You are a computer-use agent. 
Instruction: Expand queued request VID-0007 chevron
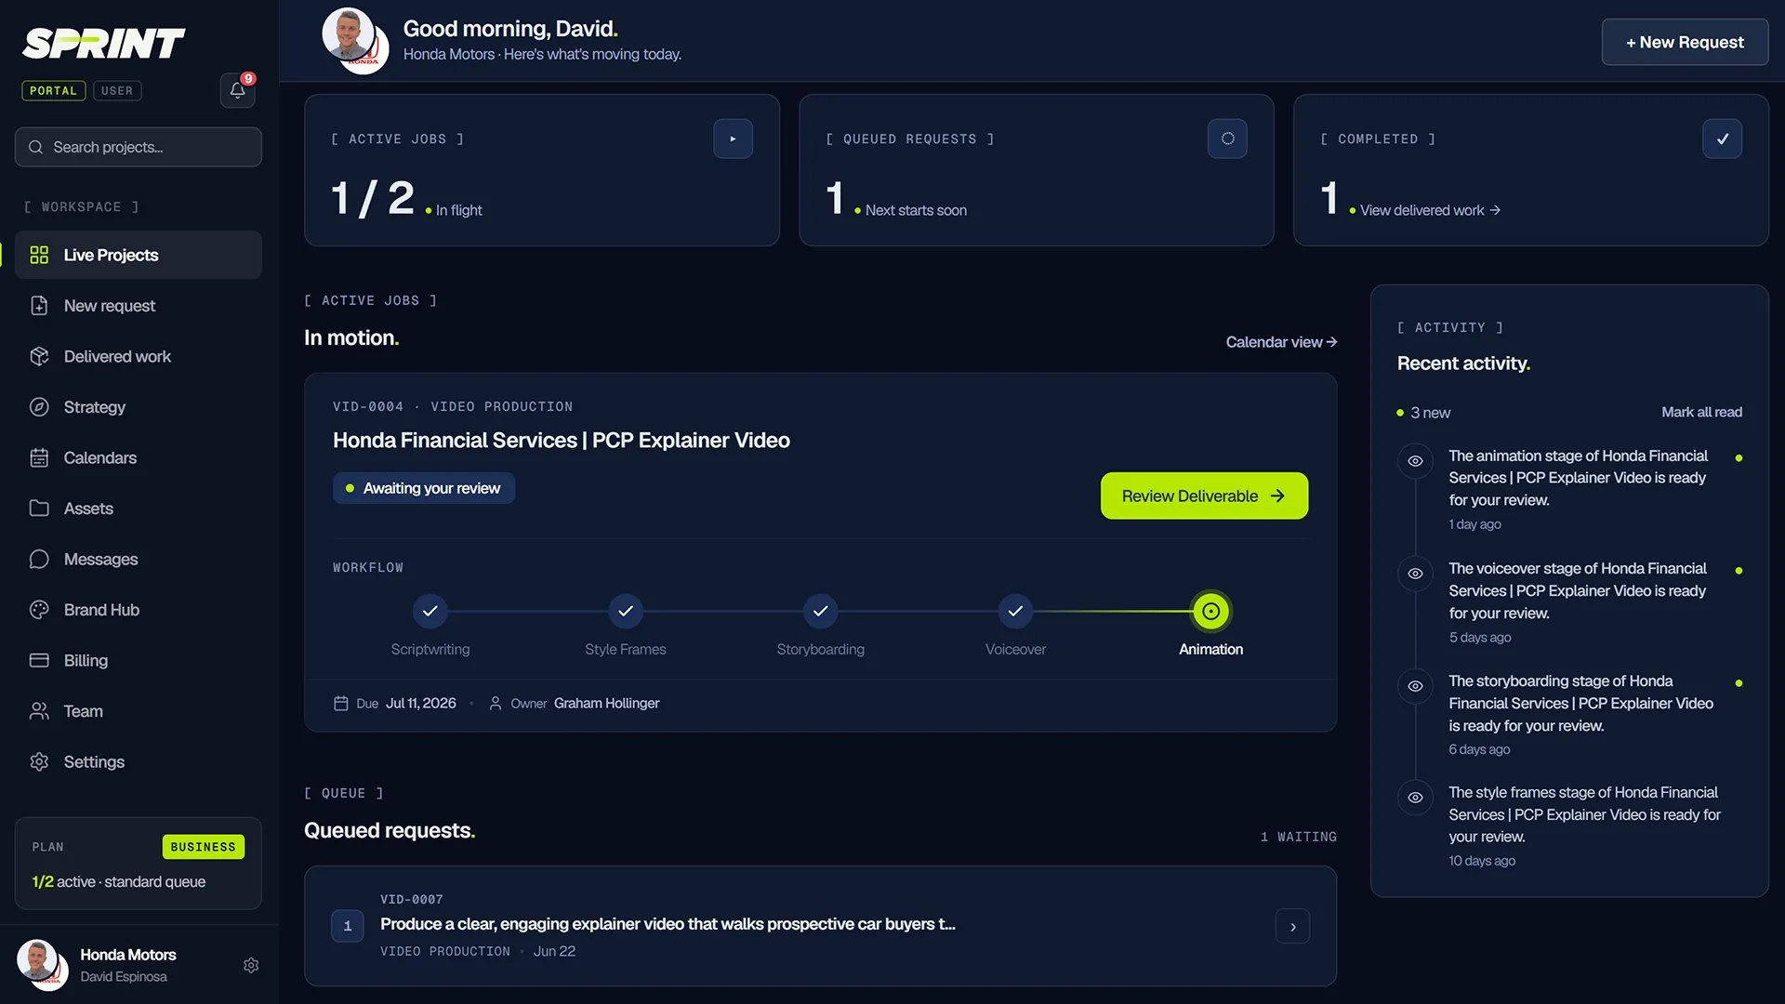(1292, 926)
